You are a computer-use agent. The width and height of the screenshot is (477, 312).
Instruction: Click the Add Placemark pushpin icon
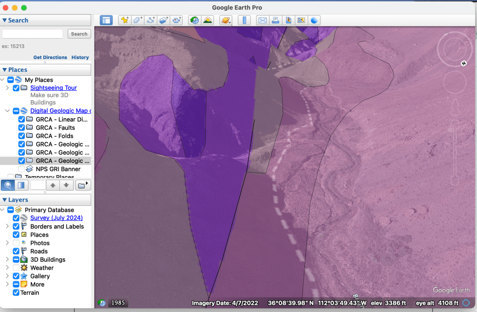pos(124,20)
